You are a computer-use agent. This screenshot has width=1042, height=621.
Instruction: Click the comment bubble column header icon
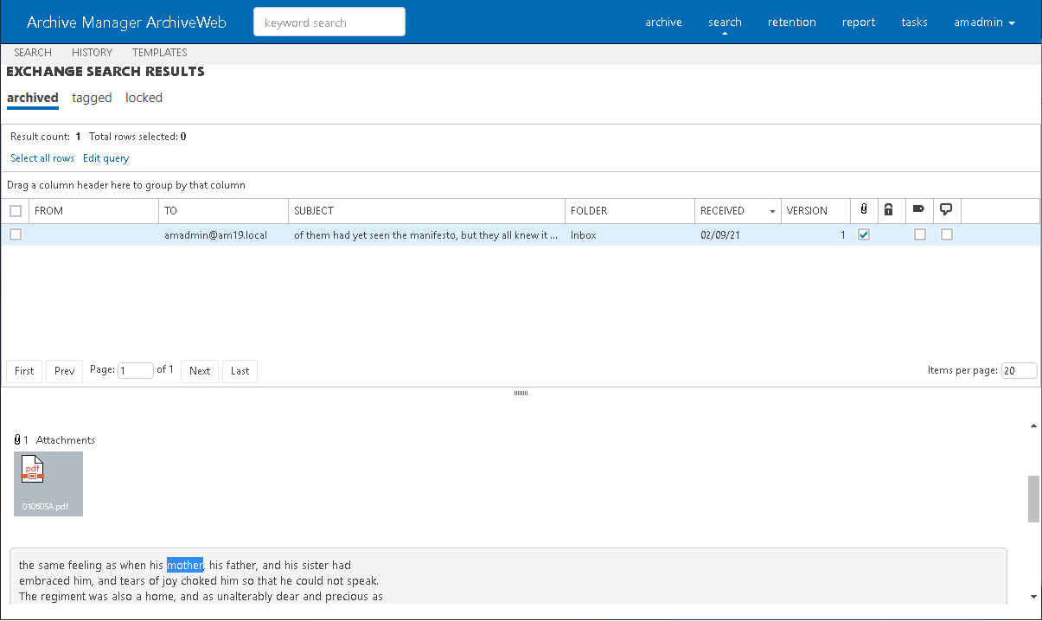[x=946, y=210]
